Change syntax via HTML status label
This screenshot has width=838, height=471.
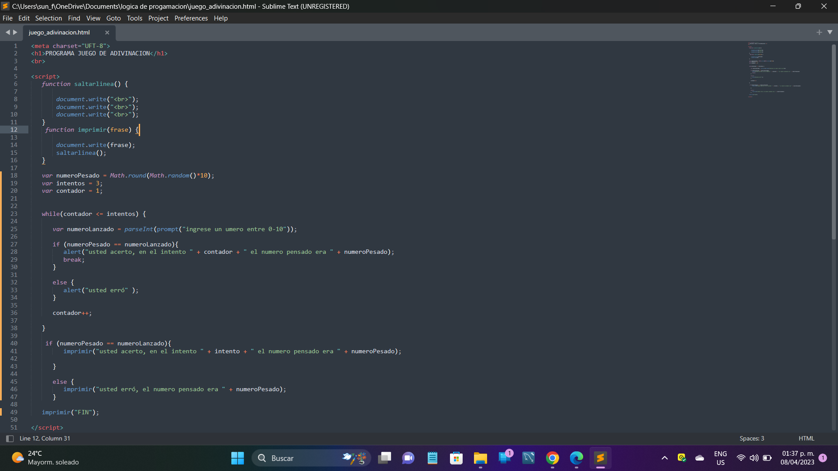(806, 438)
